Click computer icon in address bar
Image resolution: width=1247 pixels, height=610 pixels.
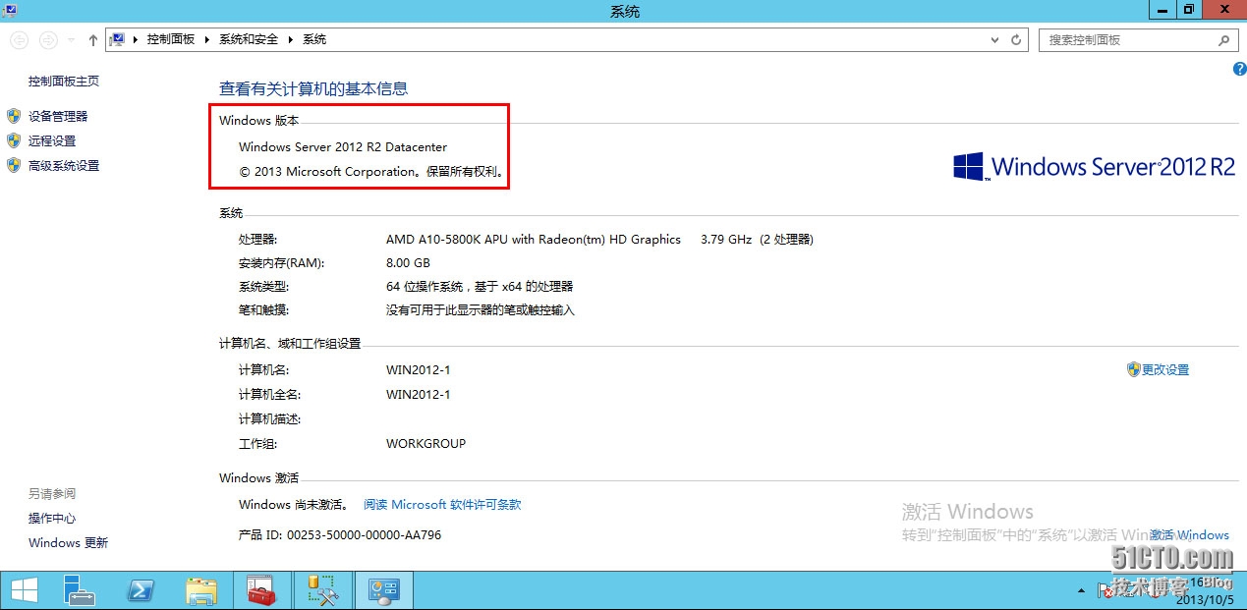pyautogui.click(x=118, y=39)
